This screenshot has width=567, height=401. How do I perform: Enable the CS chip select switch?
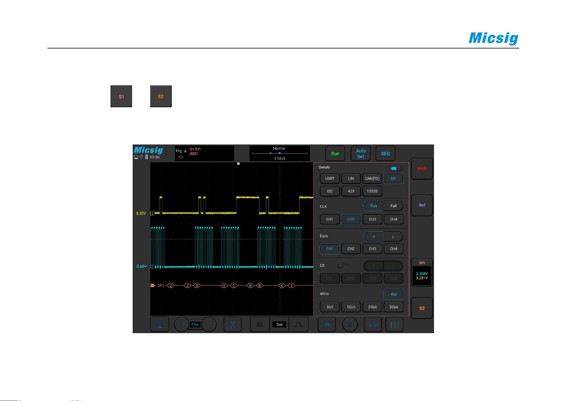click(x=343, y=266)
